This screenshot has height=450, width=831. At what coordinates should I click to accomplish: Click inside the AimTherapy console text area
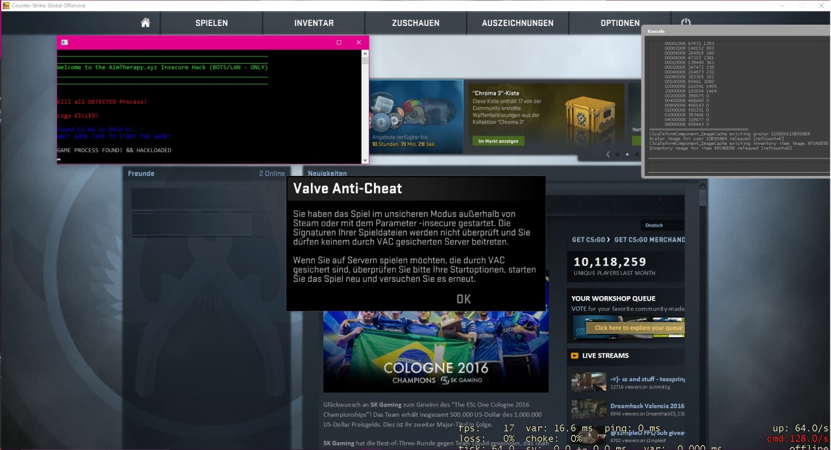[208, 107]
